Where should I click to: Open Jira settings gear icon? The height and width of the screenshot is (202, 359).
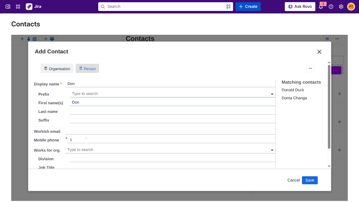[341, 6]
